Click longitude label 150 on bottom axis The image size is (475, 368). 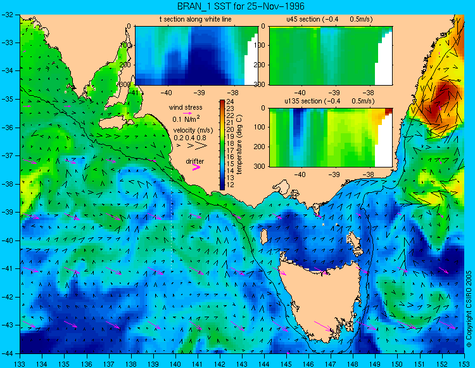pyautogui.click(x=398, y=364)
